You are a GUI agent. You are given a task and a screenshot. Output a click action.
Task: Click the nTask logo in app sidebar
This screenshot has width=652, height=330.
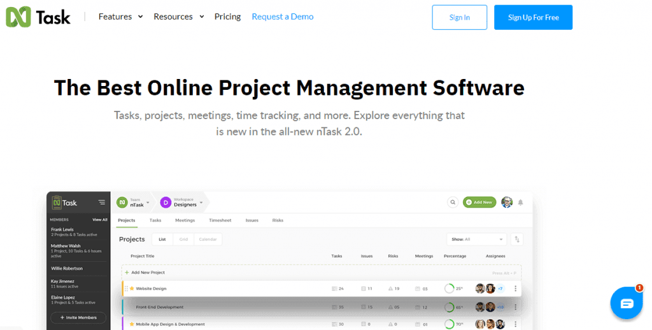pyautogui.click(x=64, y=203)
